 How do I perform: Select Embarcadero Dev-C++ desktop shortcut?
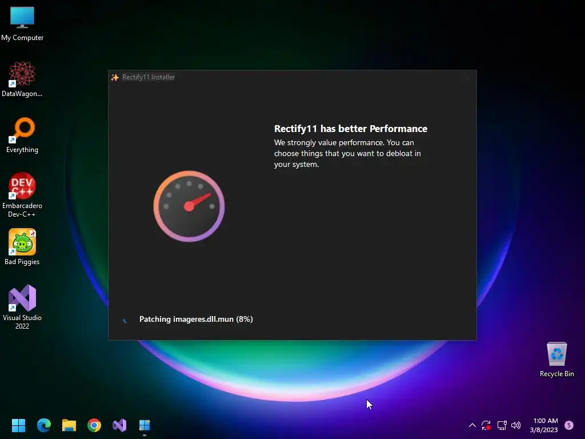point(22,195)
